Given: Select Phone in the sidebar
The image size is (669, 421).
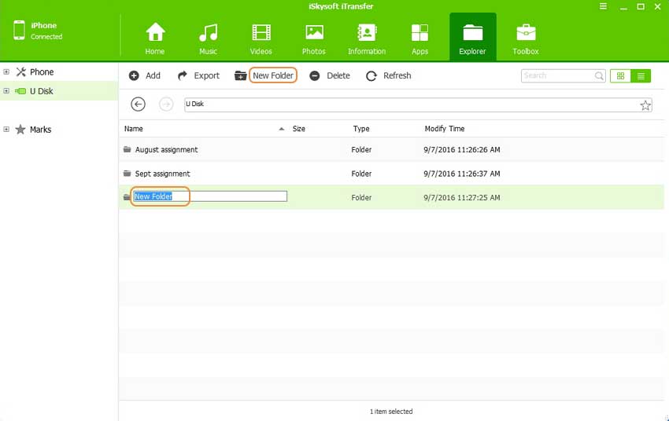Looking at the screenshot, I should click(x=42, y=72).
